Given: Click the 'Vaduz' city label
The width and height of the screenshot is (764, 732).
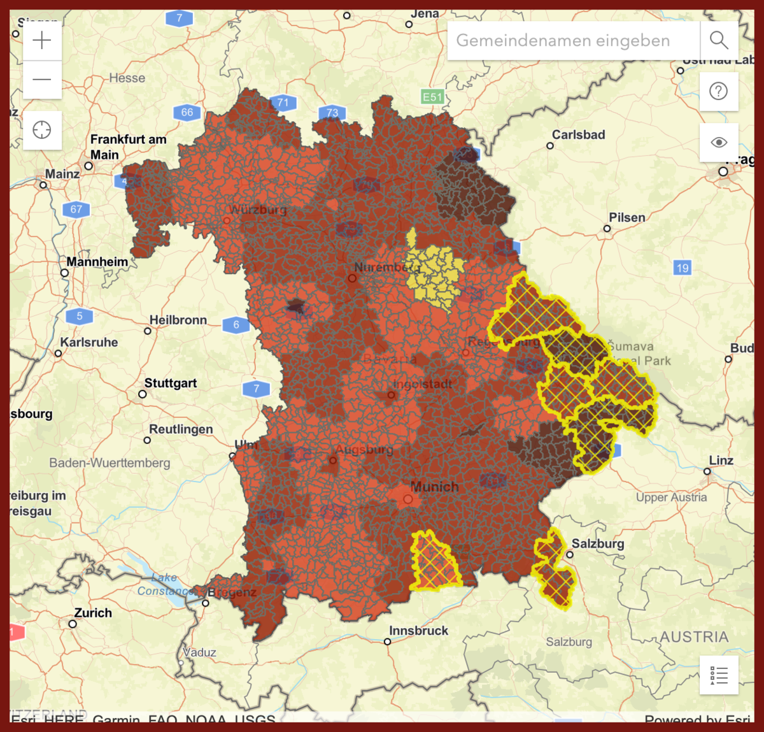Looking at the screenshot, I should [200, 653].
